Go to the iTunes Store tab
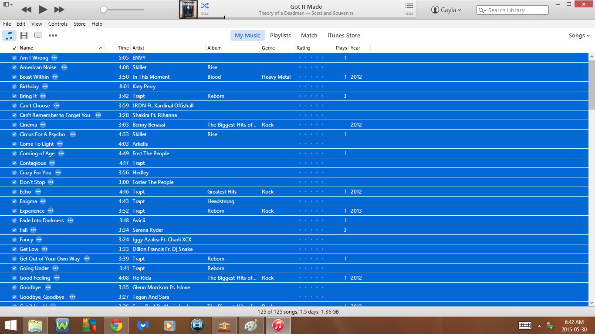The image size is (595, 334). pyautogui.click(x=344, y=36)
